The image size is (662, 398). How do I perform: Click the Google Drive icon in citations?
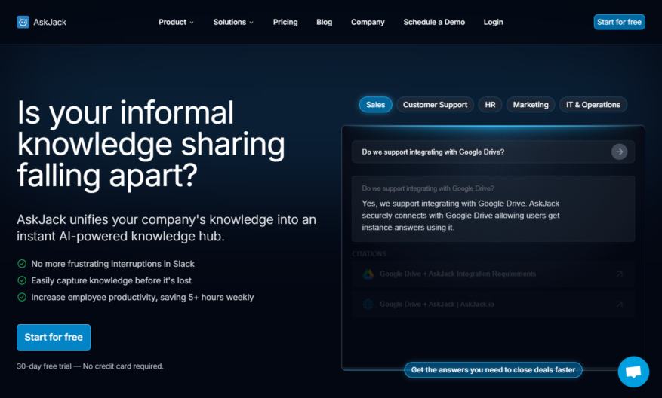[368, 274]
